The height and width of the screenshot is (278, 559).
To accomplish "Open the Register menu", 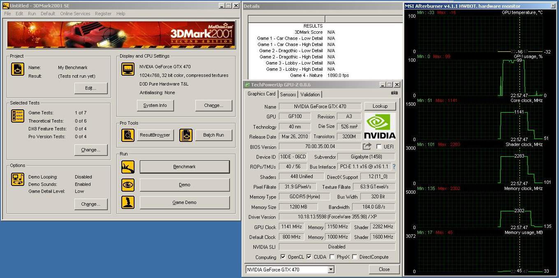I will (103, 14).
